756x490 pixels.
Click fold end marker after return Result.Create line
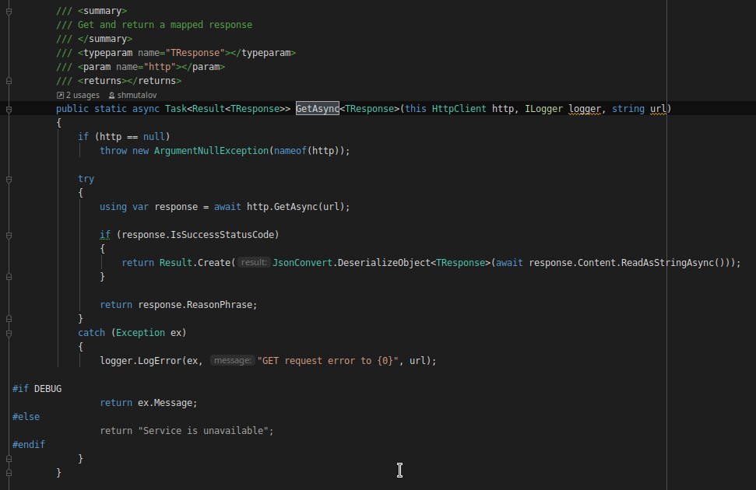9,277
